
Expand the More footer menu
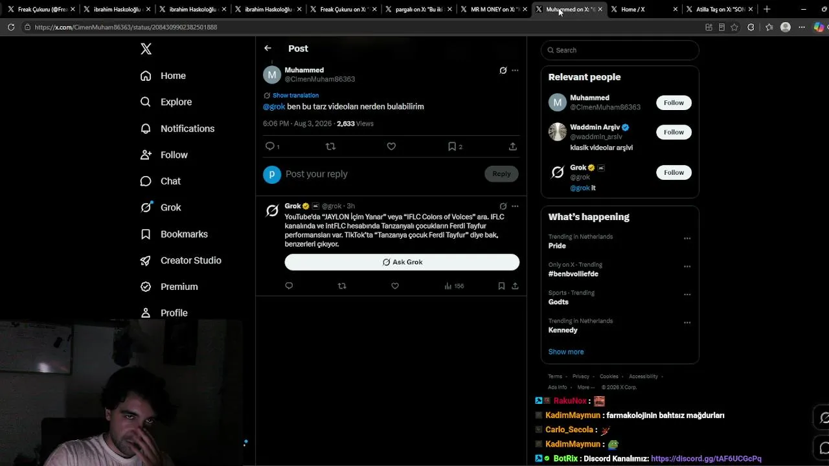585,387
